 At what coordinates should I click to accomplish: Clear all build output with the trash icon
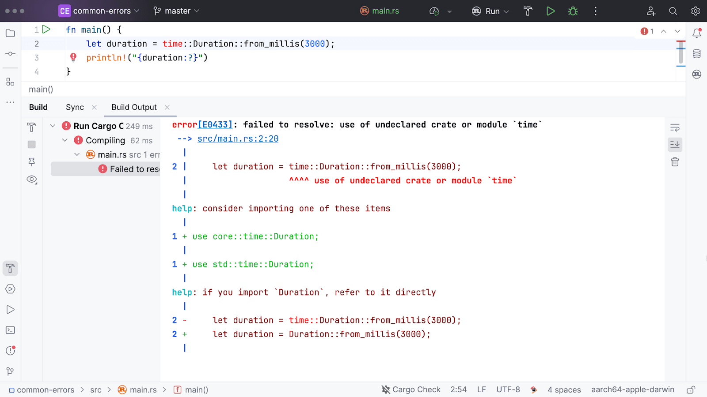click(675, 162)
